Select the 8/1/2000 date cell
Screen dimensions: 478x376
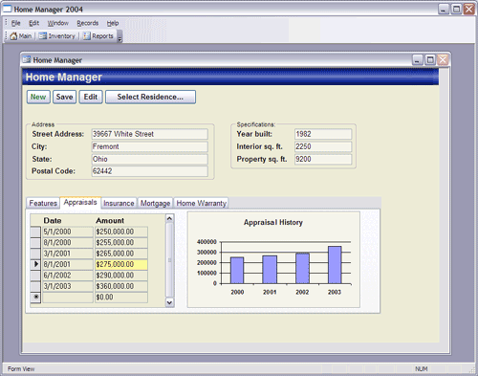pyautogui.click(x=68, y=243)
